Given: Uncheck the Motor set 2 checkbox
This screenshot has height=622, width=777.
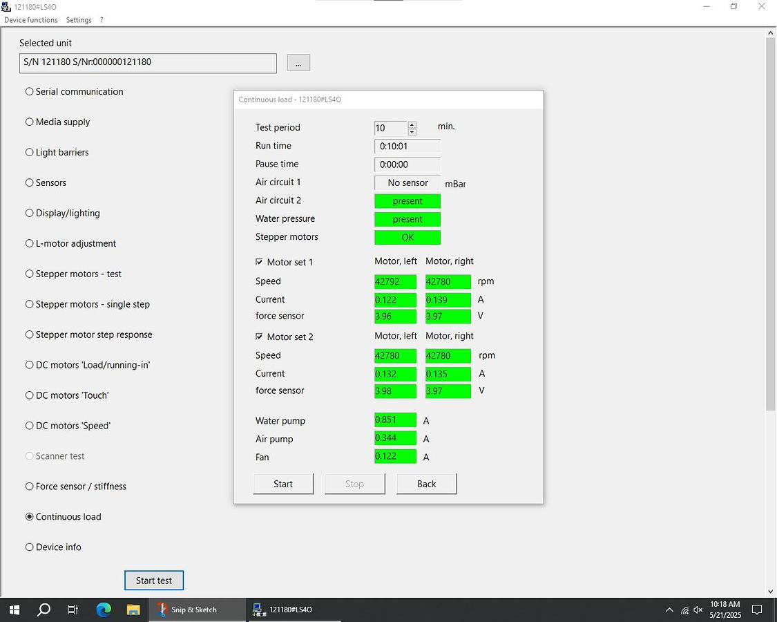Looking at the screenshot, I should (259, 337).
